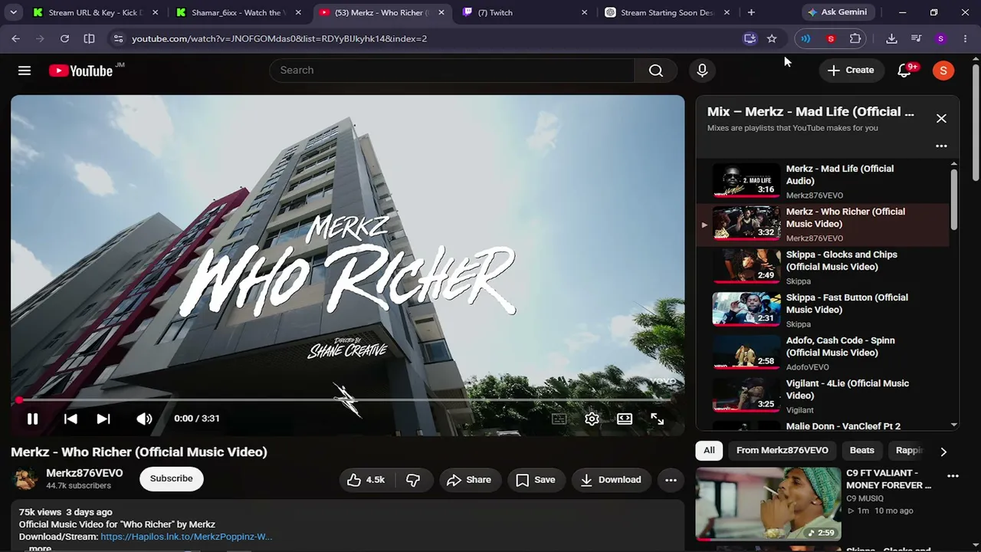Close the Mix playlist panel
The width and height of the screenshot is (981, 552).
(x=941, y=118)
